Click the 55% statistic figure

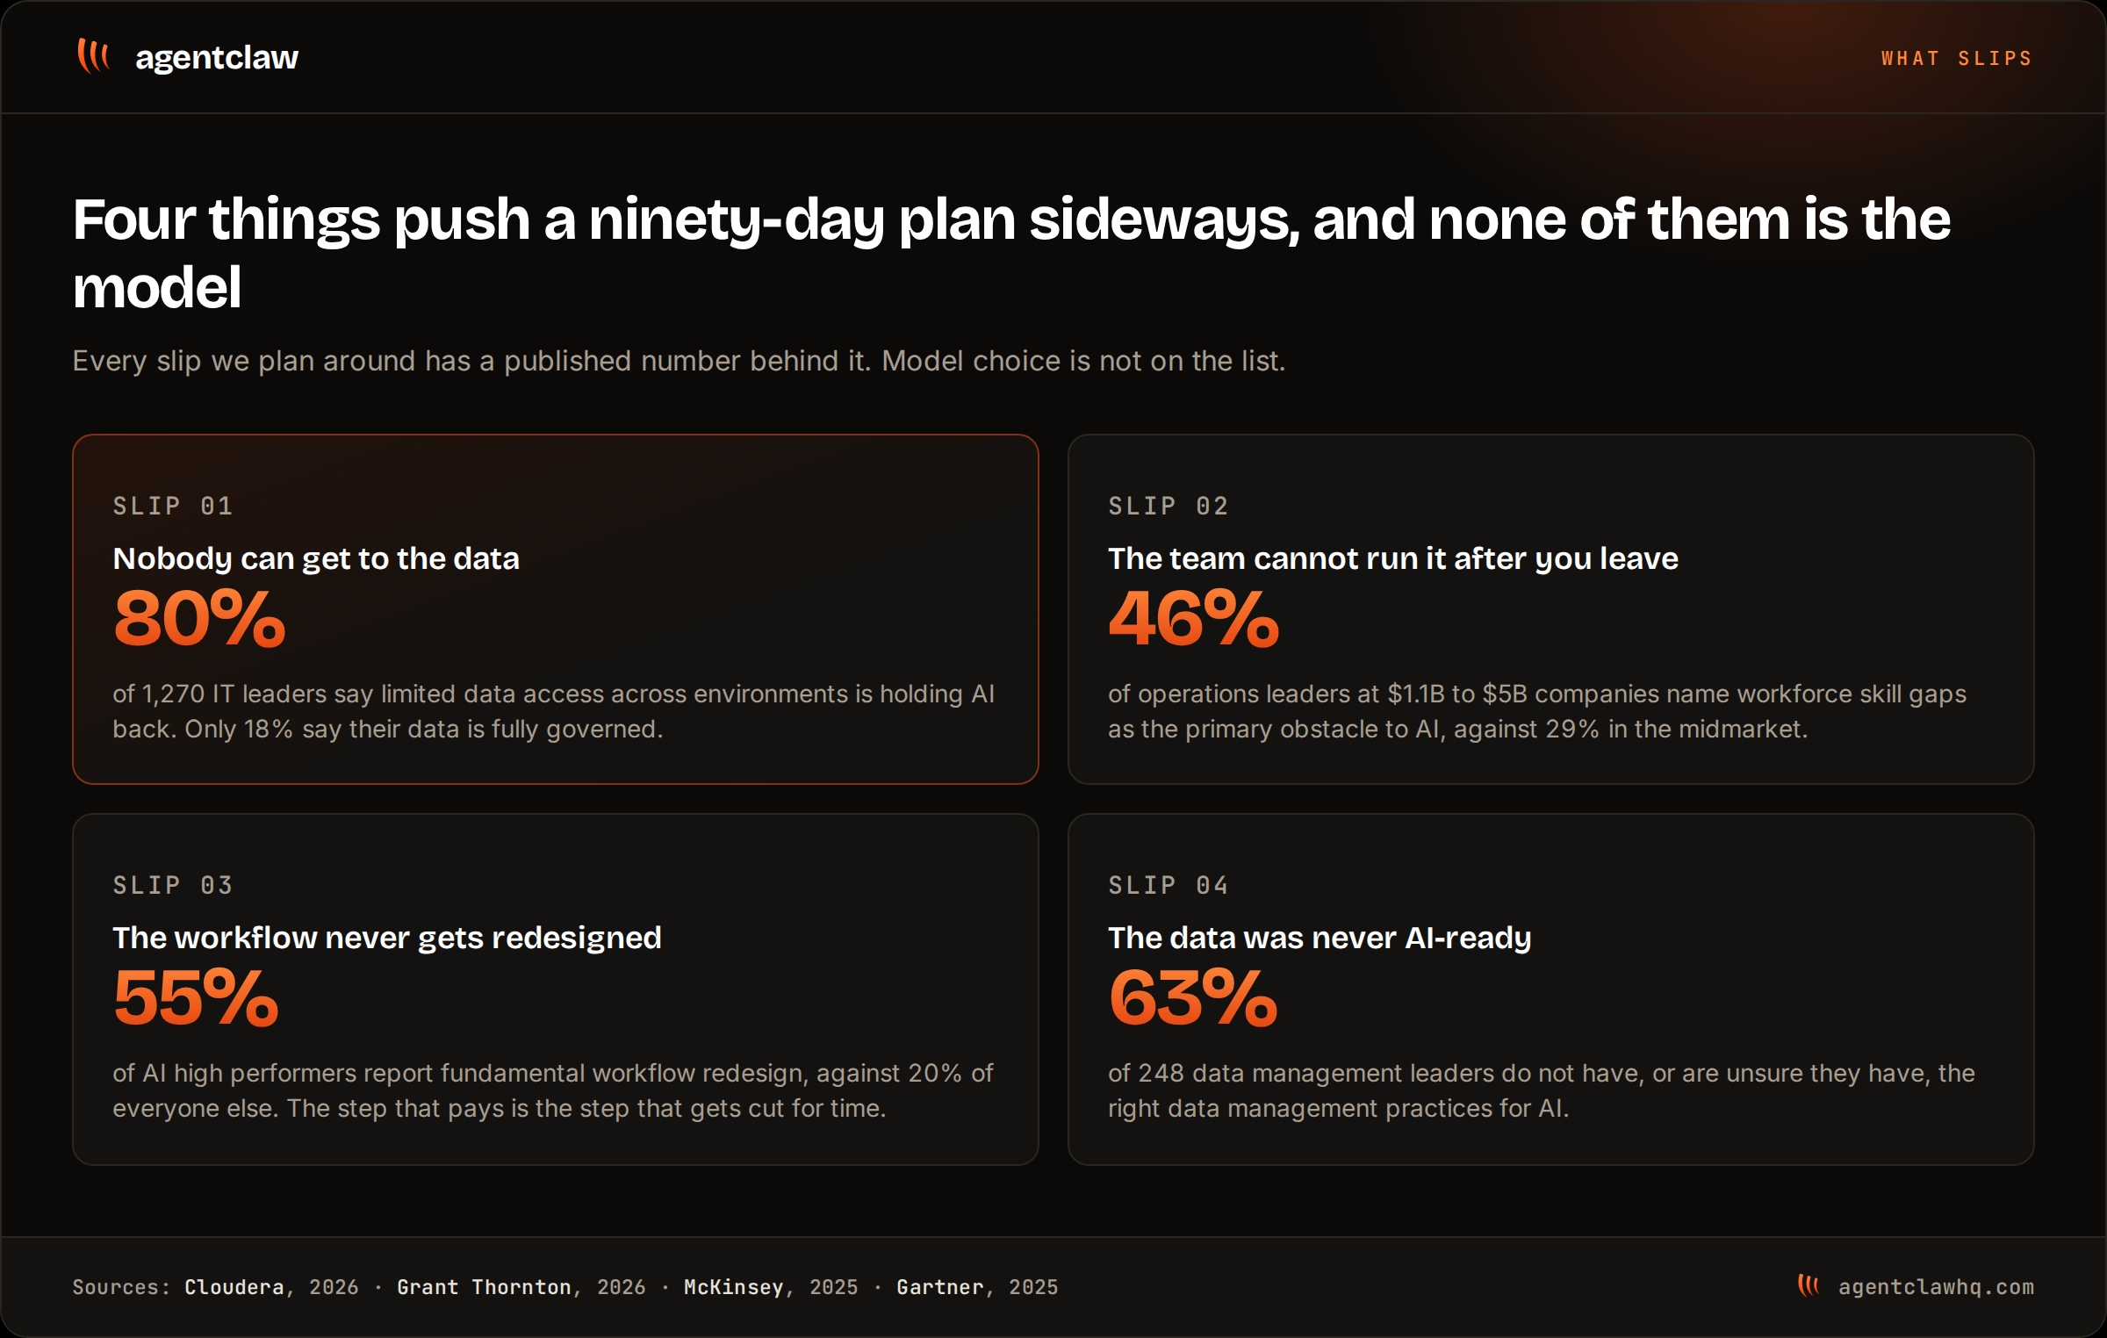(196, 998)
